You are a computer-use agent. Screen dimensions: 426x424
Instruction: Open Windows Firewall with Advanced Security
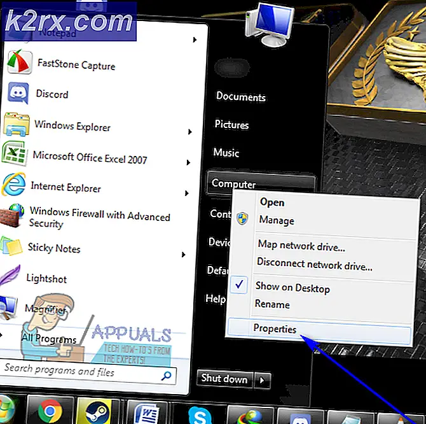click(86, 216)
